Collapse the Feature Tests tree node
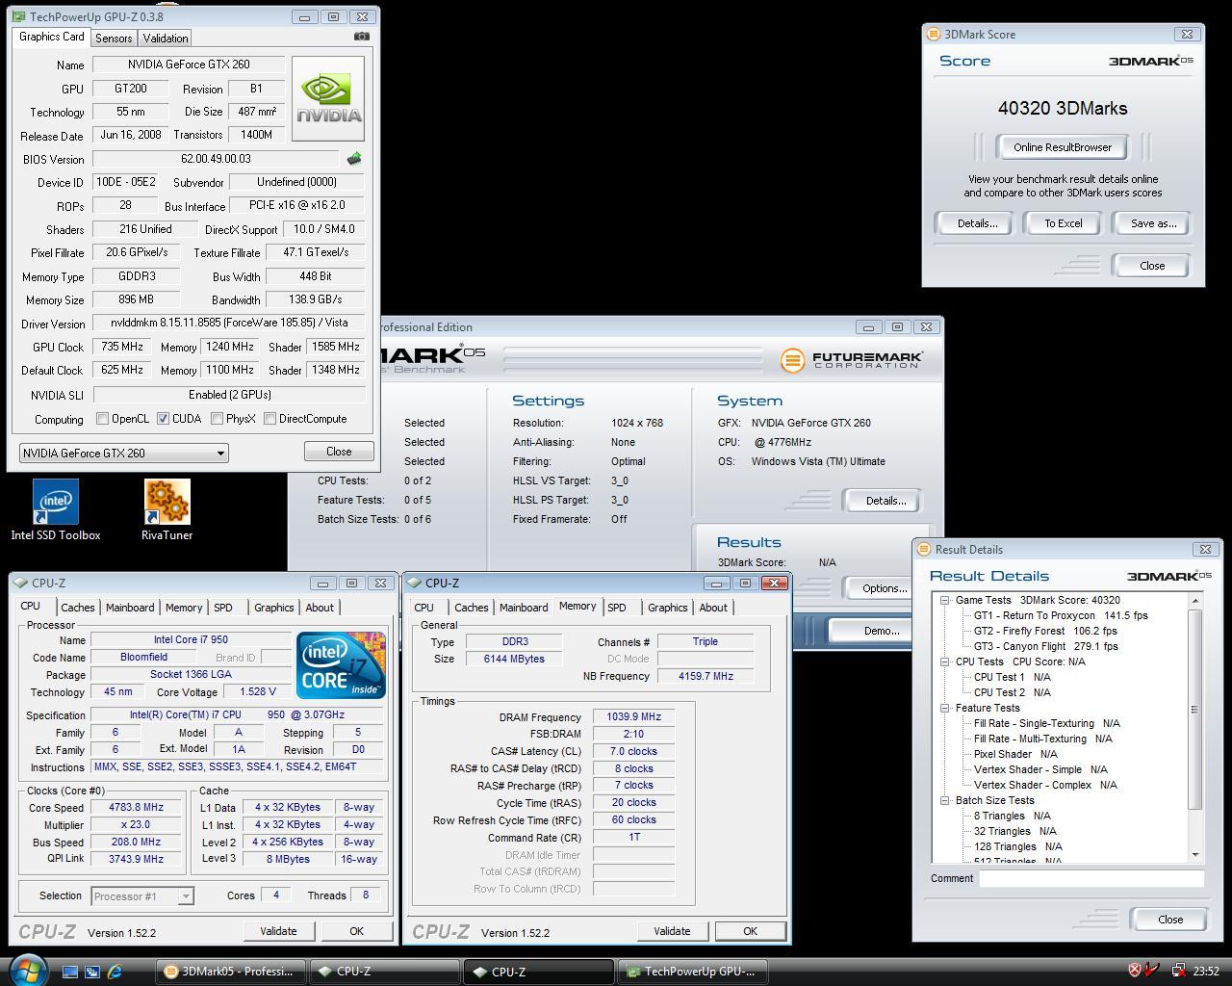Screen dimensions: 1232x986 [946, 708]
